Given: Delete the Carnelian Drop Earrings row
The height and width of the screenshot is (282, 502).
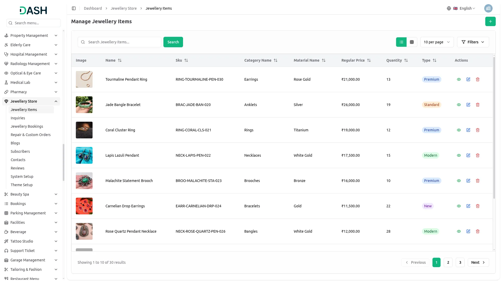Looking at the screenshot, I should click(478, 206).
